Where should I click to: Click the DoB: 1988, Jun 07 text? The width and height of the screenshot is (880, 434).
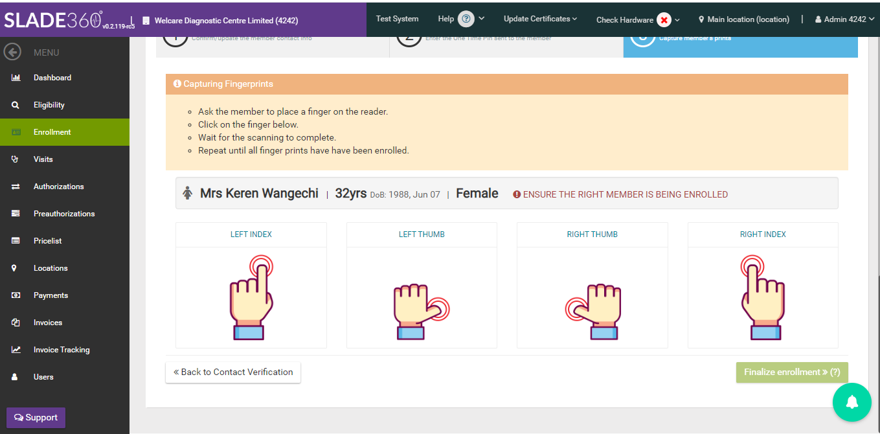[405, 195]
